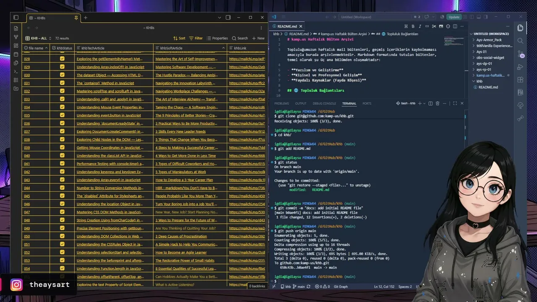Open VS Code Extensions view icon
The width and height of the screenshot is (537, 302).
pyautogui.click(x=520, y=80)
